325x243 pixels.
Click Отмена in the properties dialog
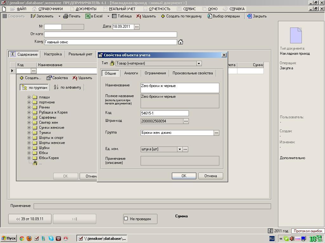point(210,176)
